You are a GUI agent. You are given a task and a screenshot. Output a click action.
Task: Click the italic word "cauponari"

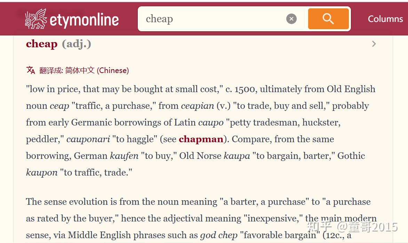(x=88, y=139)
